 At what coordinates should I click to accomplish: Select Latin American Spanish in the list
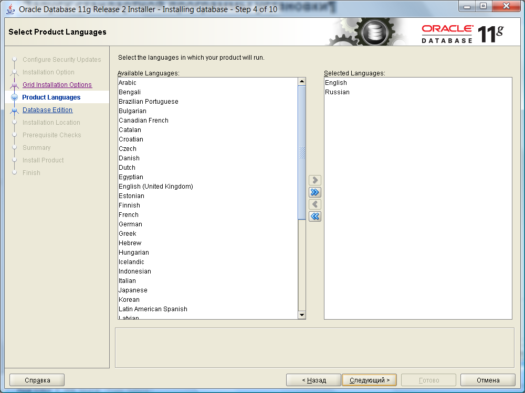pos(207,309)
